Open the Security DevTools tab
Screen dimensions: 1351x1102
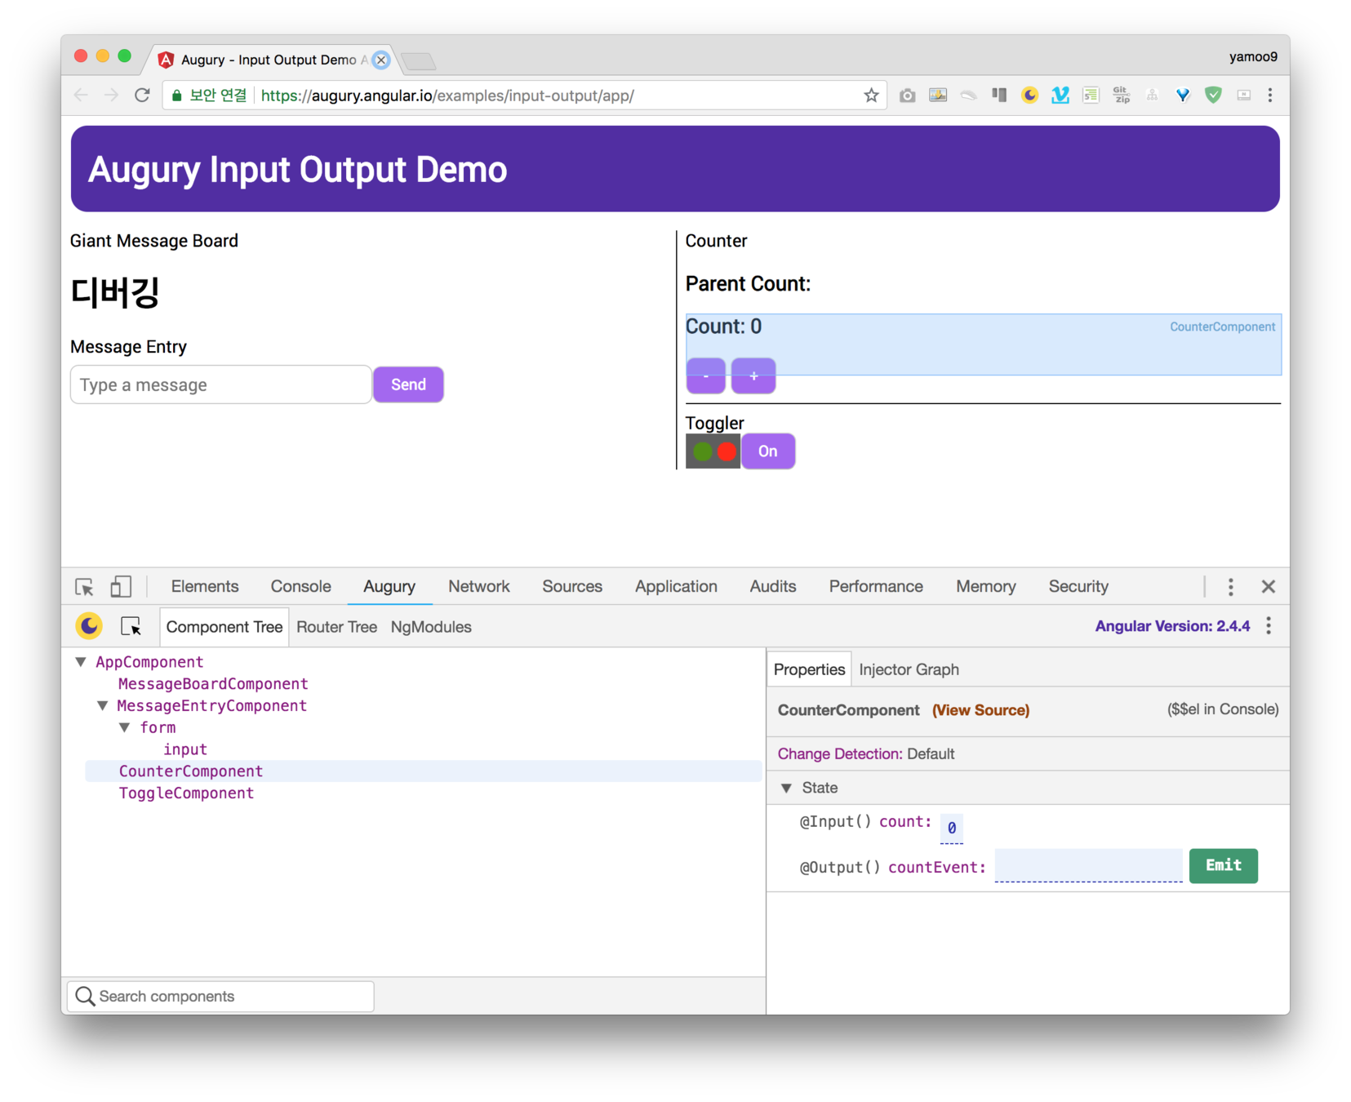[1078, 587]
